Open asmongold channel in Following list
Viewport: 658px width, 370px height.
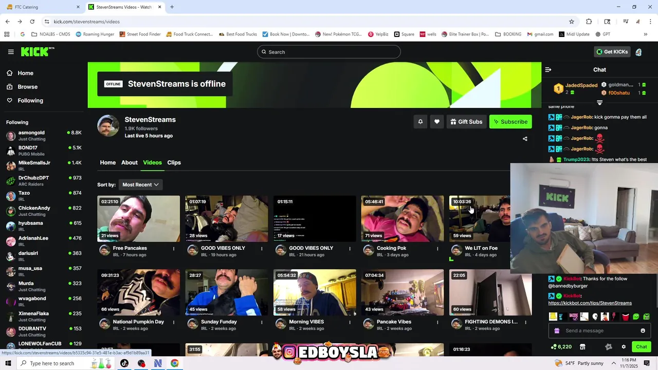coord(44,136)
